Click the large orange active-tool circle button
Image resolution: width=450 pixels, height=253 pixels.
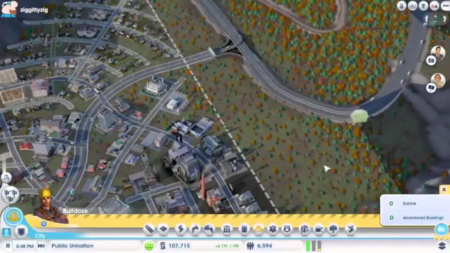[13, 217]
